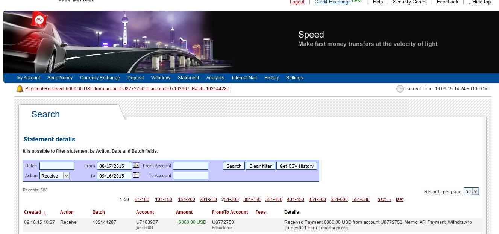Select the Statement menu item
The height and width of the screenshot is (234, 499).
tap(188, 78)
